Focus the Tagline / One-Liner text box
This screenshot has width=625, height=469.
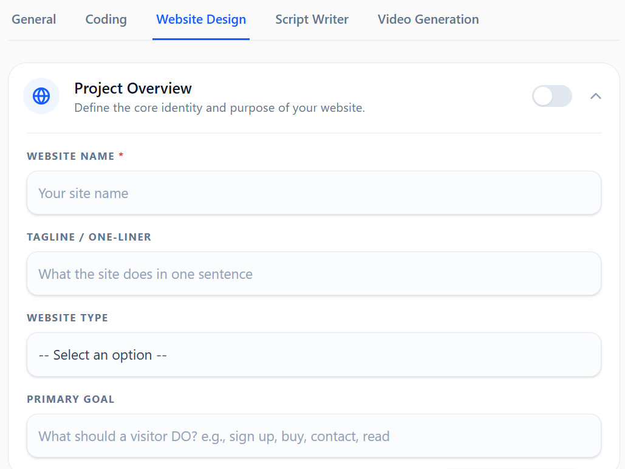pos(313,273)
